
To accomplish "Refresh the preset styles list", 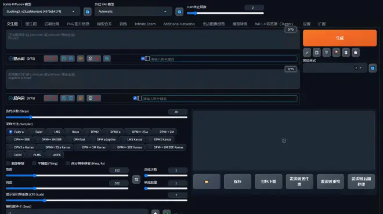I will [x=373, y=68].
